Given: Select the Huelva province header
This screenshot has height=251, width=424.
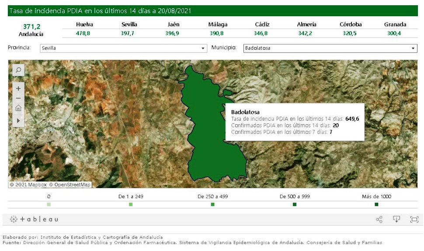Looking at the screenshot, I should (x=84, y=24).
